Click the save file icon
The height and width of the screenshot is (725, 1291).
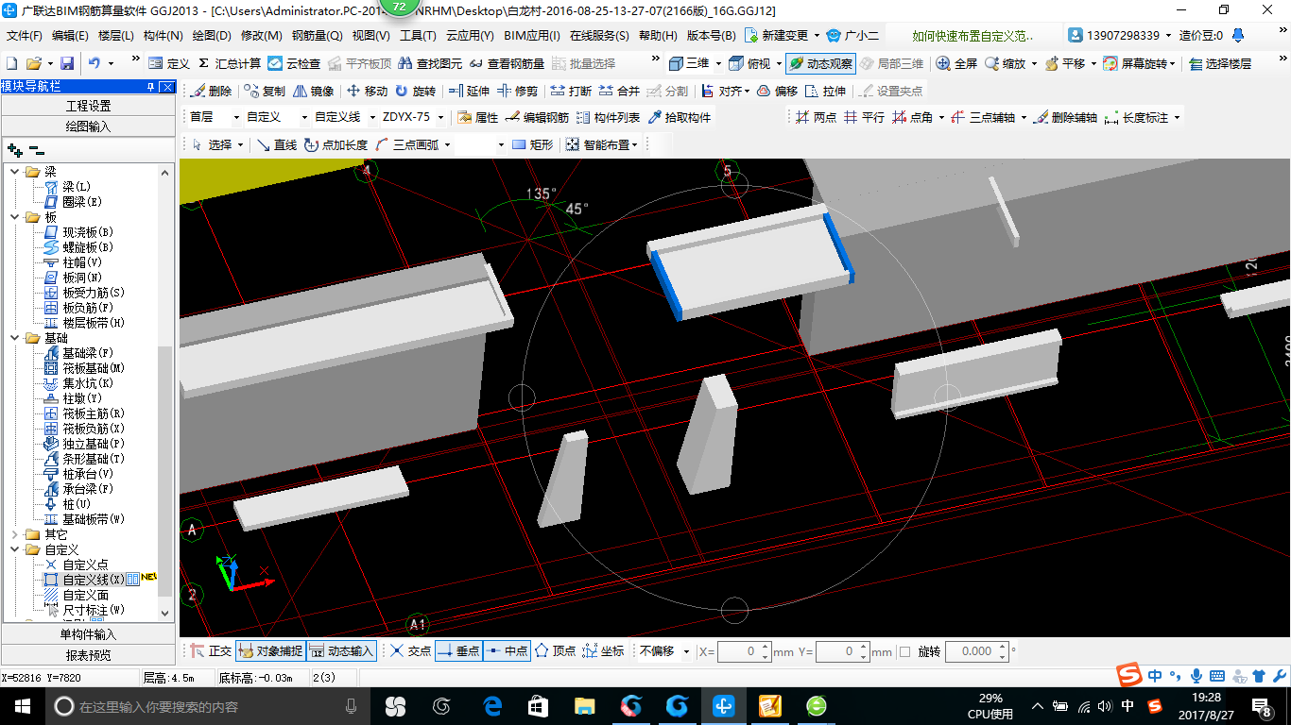coord(67,63)
